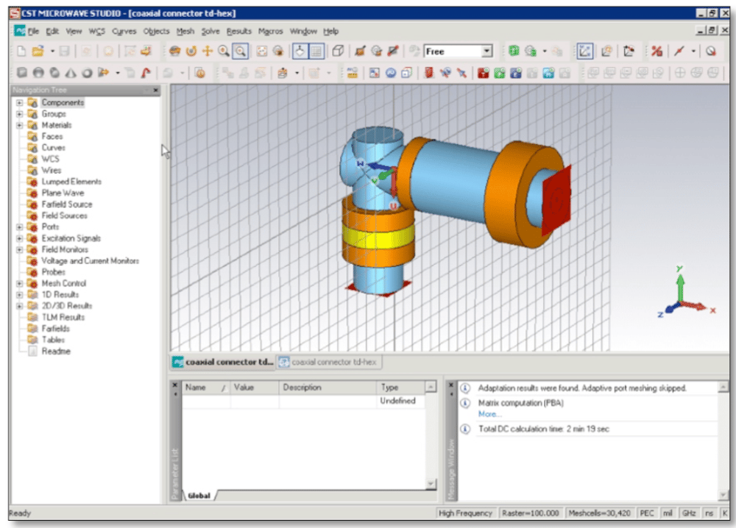Select the Rotate view tool
The width and height of the screenshot is (736, 528).
pos(174,50)
